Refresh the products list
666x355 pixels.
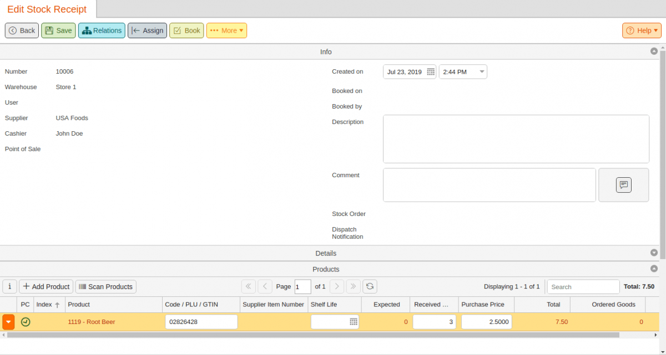[x=370, y=286]
